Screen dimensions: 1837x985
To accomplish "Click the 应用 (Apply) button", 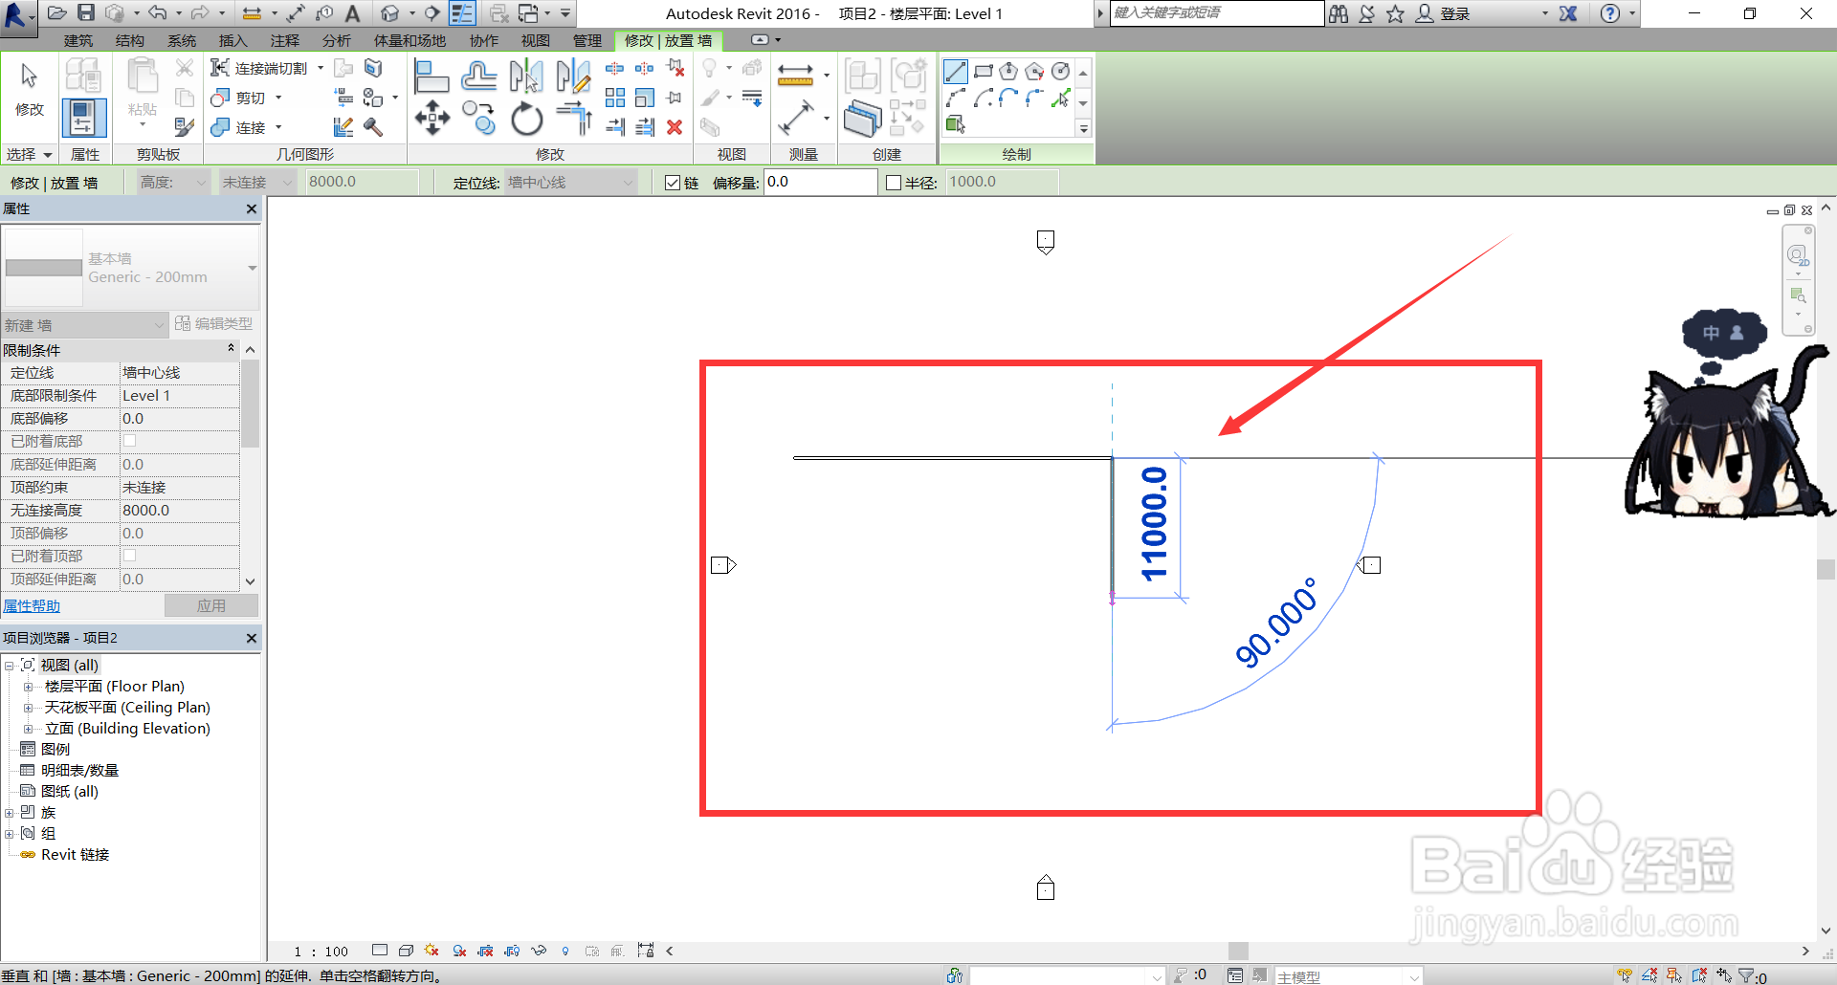I will 211,605.
